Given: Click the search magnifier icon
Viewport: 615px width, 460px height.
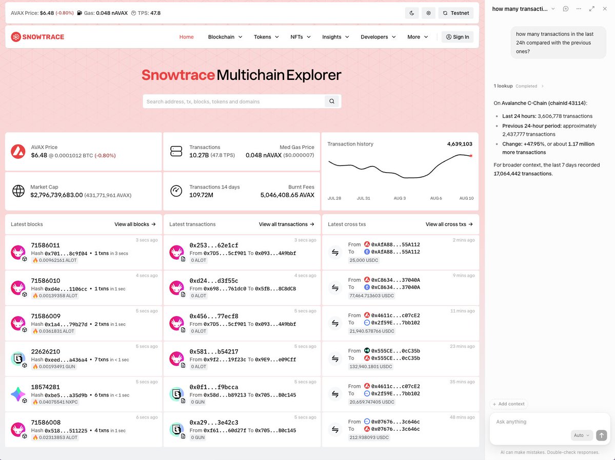Looking at the screenshot, I should pos(332,101).
